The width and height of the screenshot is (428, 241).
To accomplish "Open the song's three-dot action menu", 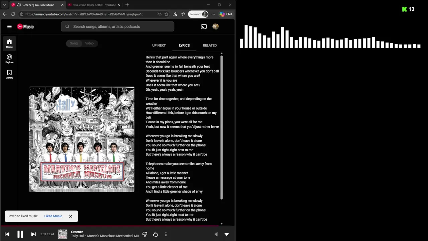I will [166, 234].
